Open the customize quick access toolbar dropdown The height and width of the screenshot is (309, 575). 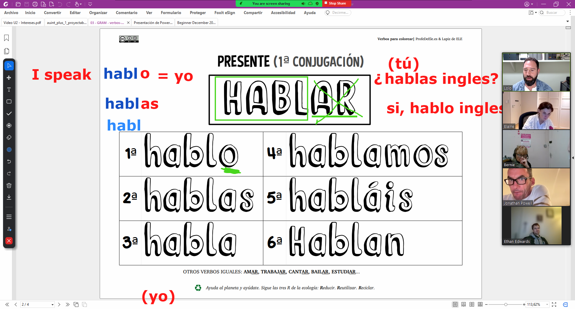click(x=90, y=4)
